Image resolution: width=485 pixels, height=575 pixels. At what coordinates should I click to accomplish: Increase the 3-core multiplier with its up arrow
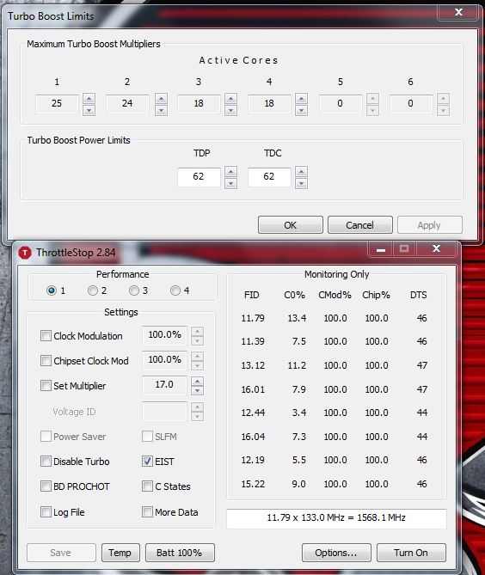pos(230,98)
